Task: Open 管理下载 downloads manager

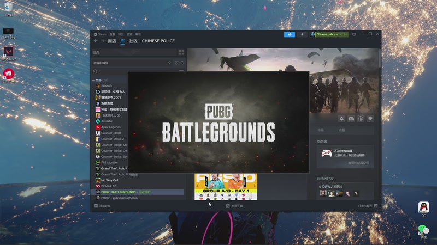Action: pos(234,206)
